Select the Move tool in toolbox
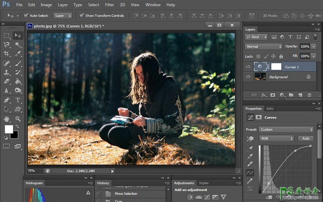This screenshot has width=323, height=202. (18, 36)
